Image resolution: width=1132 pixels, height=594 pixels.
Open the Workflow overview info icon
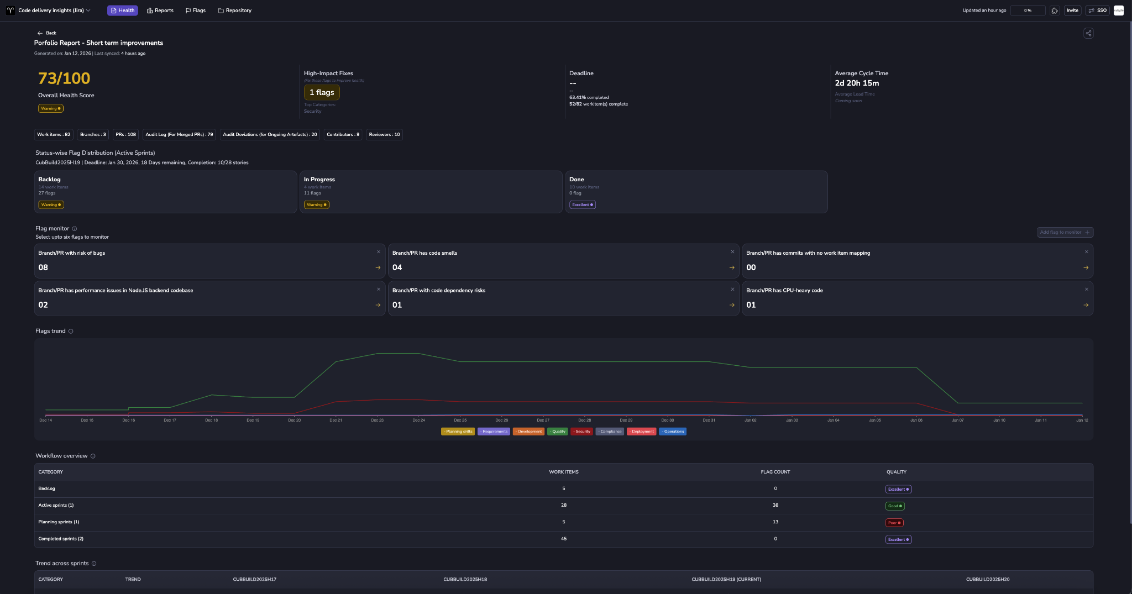[x=93, y=456]
